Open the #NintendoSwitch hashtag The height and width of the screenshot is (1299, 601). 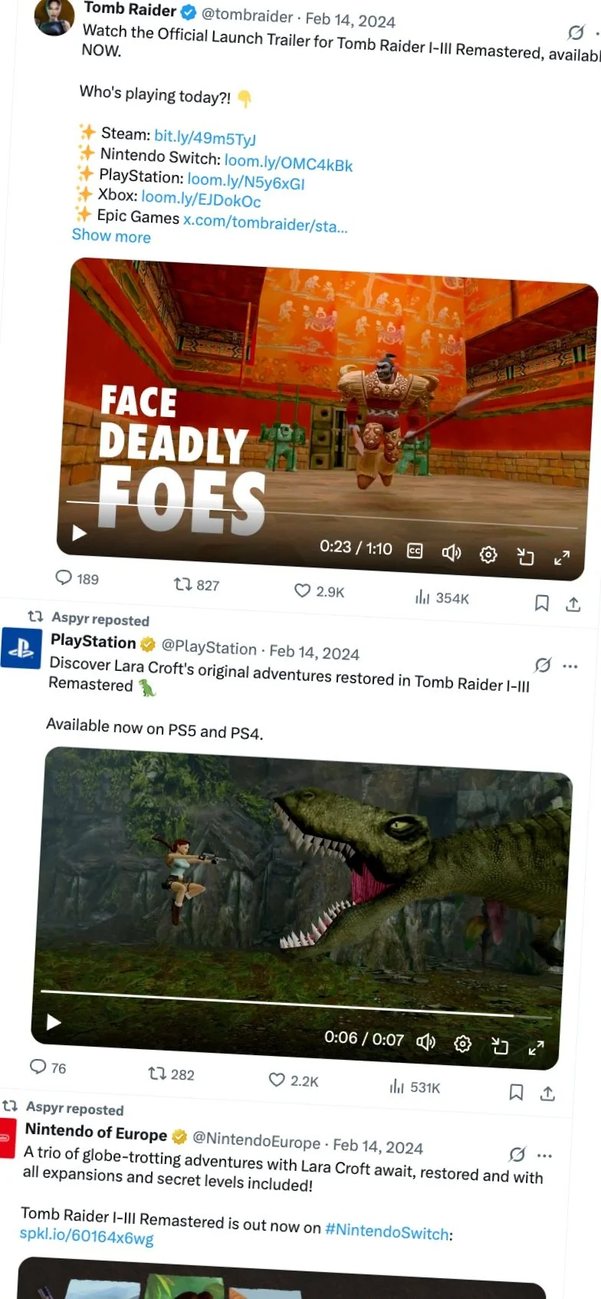(x=387, y=1231)
